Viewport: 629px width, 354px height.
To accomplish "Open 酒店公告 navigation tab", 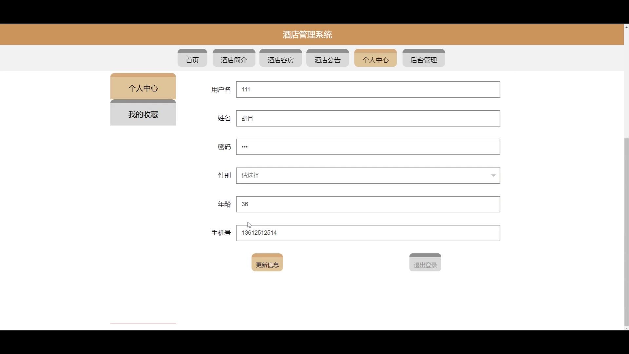I will pyautogui.click(x=327, y=59).
